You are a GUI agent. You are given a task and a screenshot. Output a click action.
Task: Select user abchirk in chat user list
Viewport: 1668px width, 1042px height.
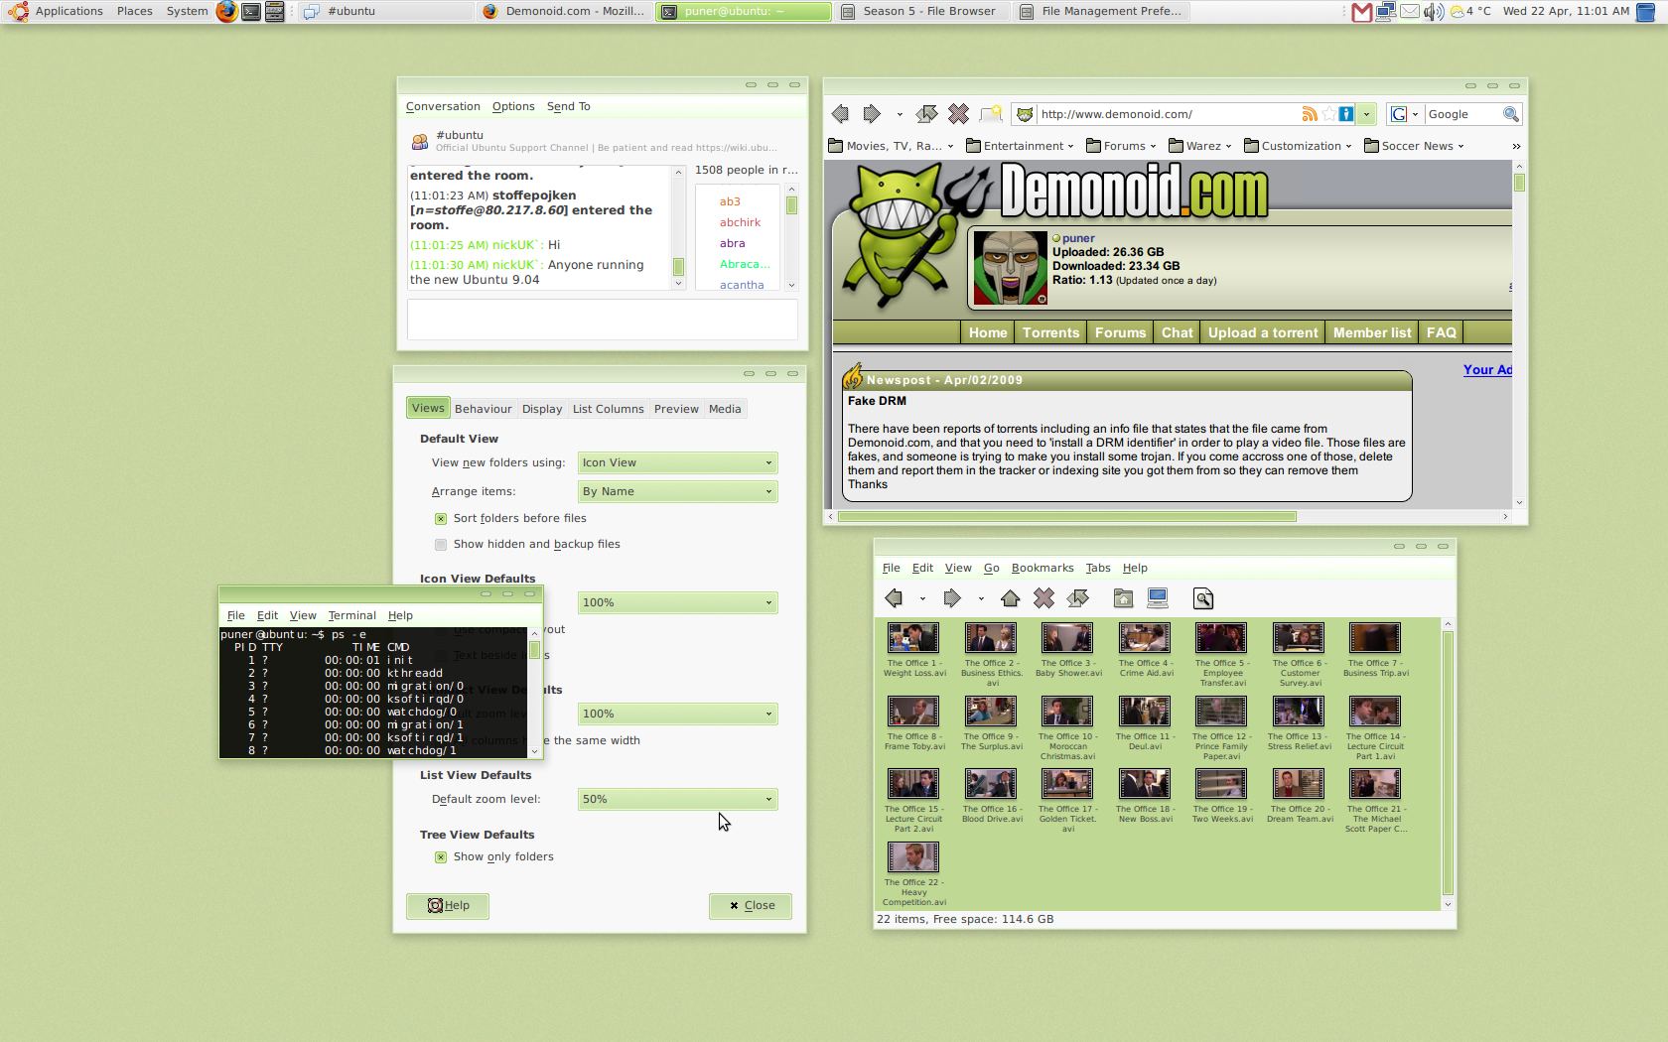(x=740, y=223)
